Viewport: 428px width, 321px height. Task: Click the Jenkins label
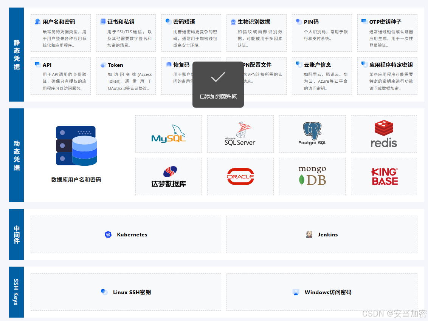tap(328, 235)
